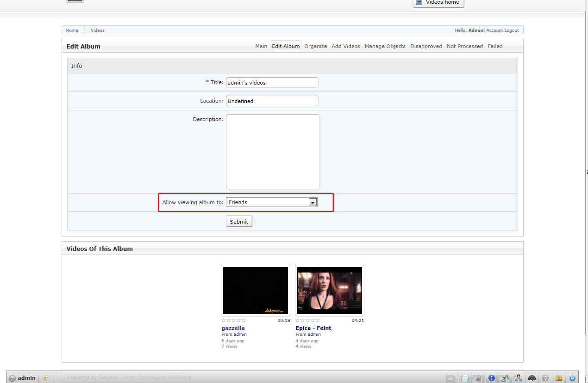Click into the album Title input field

(272, 83)
